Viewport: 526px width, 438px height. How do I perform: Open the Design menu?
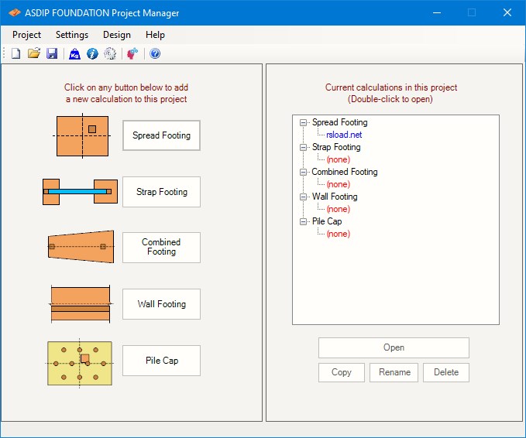pyautogui.click(x=117, y=35)
